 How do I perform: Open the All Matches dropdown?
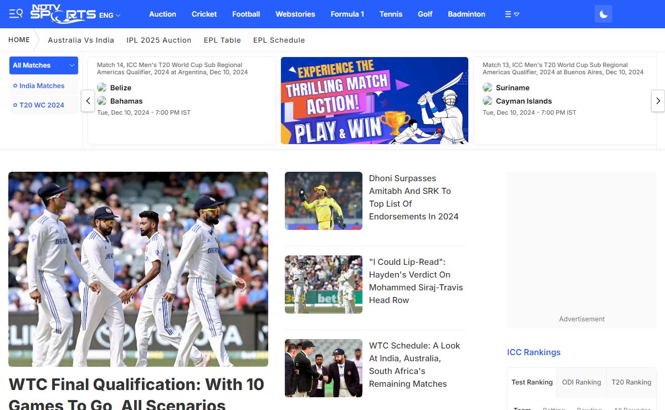(43, 65)
